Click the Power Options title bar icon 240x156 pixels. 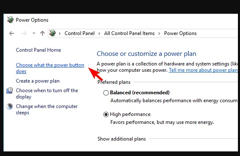(x=10, y=20)
